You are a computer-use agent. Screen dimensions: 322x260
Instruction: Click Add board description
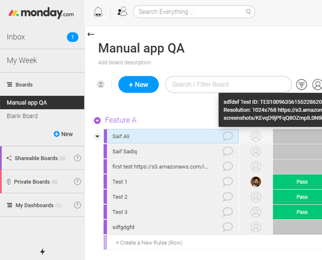[125, 62]
